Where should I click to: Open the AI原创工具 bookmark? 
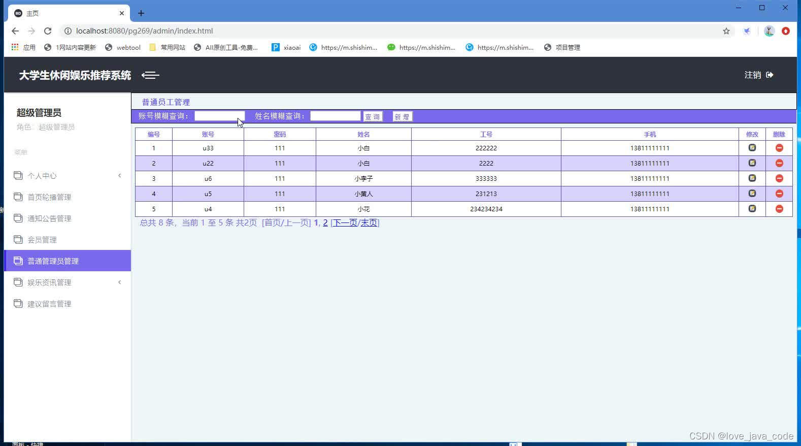226,47
